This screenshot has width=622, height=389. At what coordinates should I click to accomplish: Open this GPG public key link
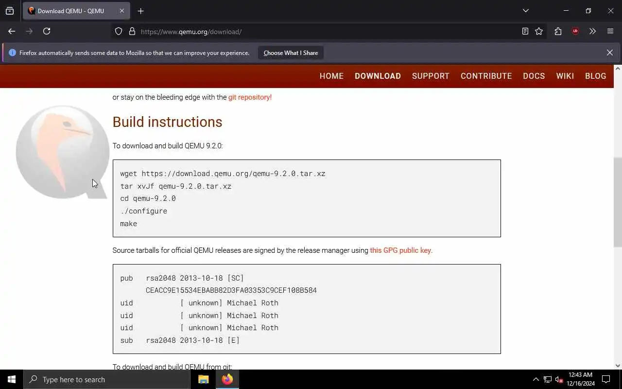[x=400, y=250]
